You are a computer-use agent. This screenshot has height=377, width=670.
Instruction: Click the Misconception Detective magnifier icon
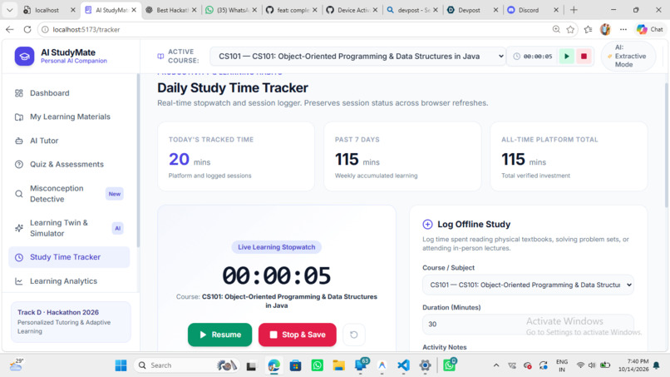tap(19, 194)
